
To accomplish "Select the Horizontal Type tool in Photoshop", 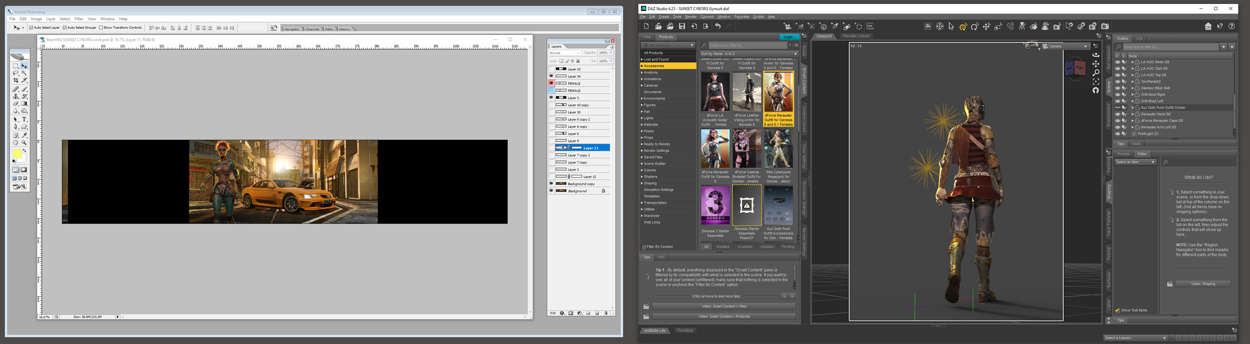I will point(24,119).
